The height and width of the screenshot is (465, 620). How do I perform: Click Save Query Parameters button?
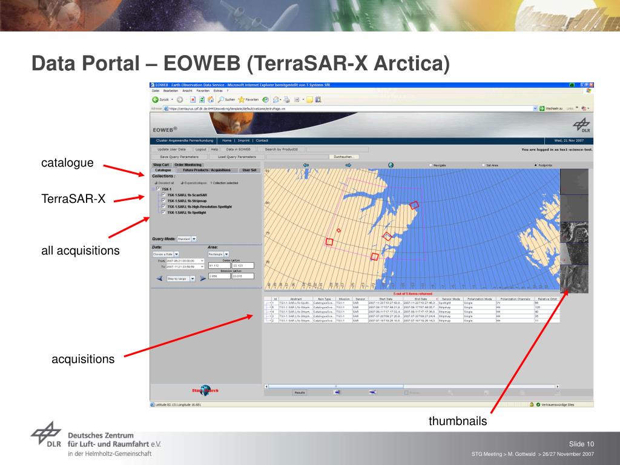pos(179,157)
